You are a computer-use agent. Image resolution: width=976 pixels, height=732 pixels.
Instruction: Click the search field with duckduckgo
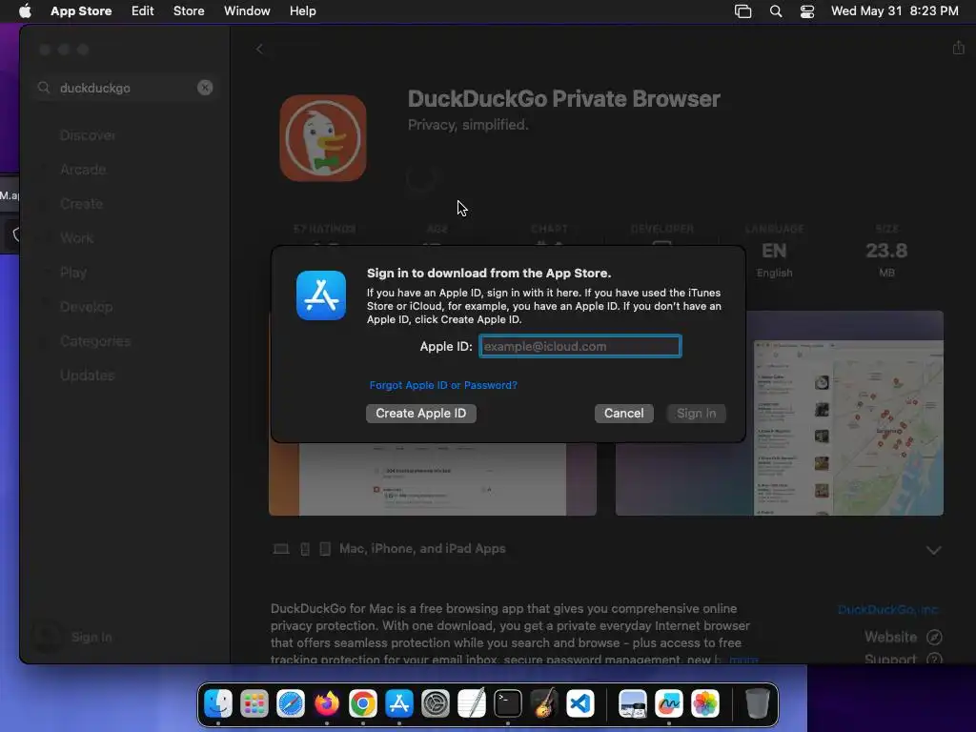pyautogui.click(x=125, y=88)
